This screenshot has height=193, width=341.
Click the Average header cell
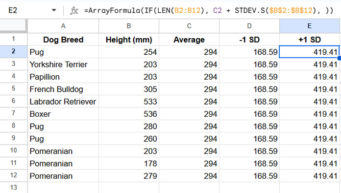click(189, 40)
